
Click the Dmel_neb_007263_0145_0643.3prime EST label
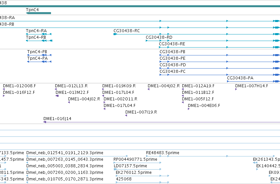[64, 159]
